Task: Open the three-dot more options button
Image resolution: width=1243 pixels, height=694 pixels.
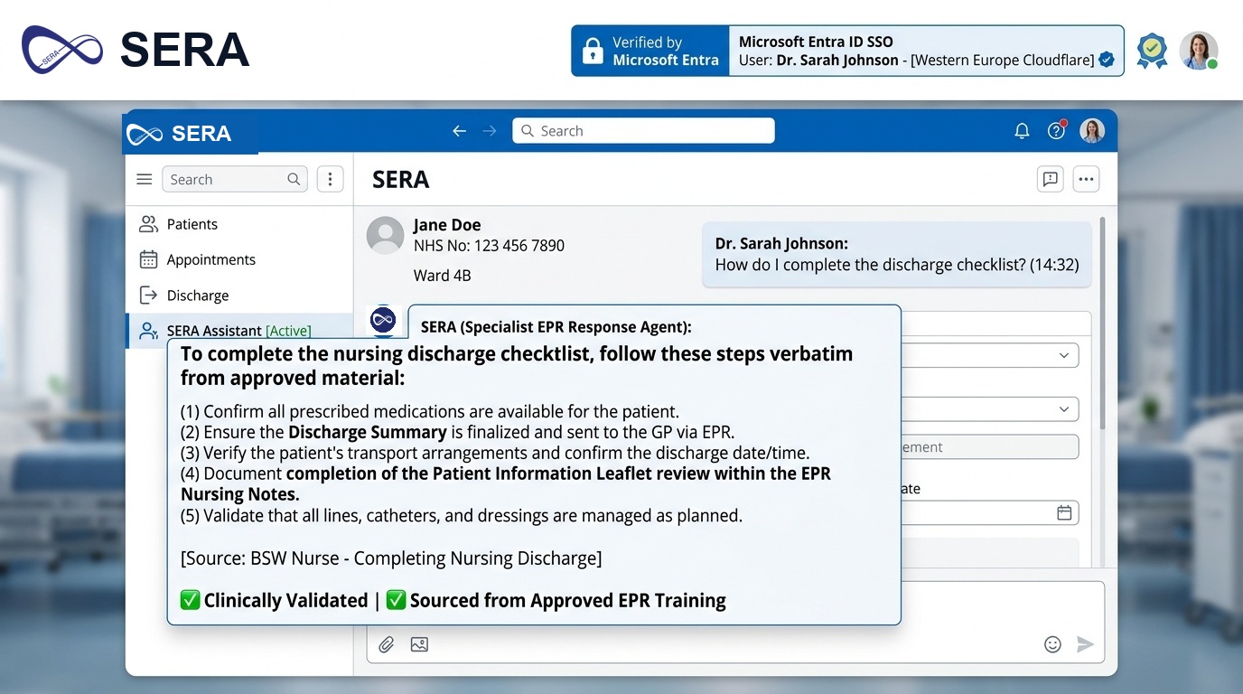Action: pyautogui.click(x=1086, y=179)
